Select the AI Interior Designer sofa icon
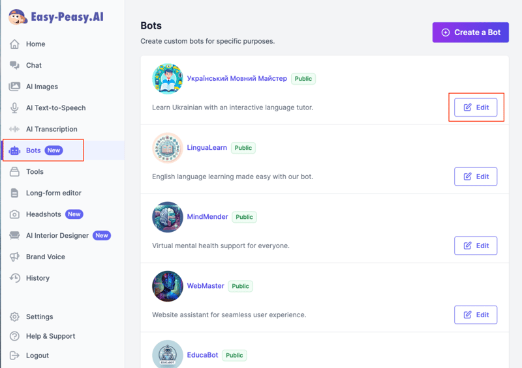This screenshot has width=522, height=368. [14, 236]
